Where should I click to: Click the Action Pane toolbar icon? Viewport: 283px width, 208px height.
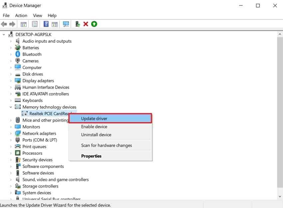pos(55,24)
